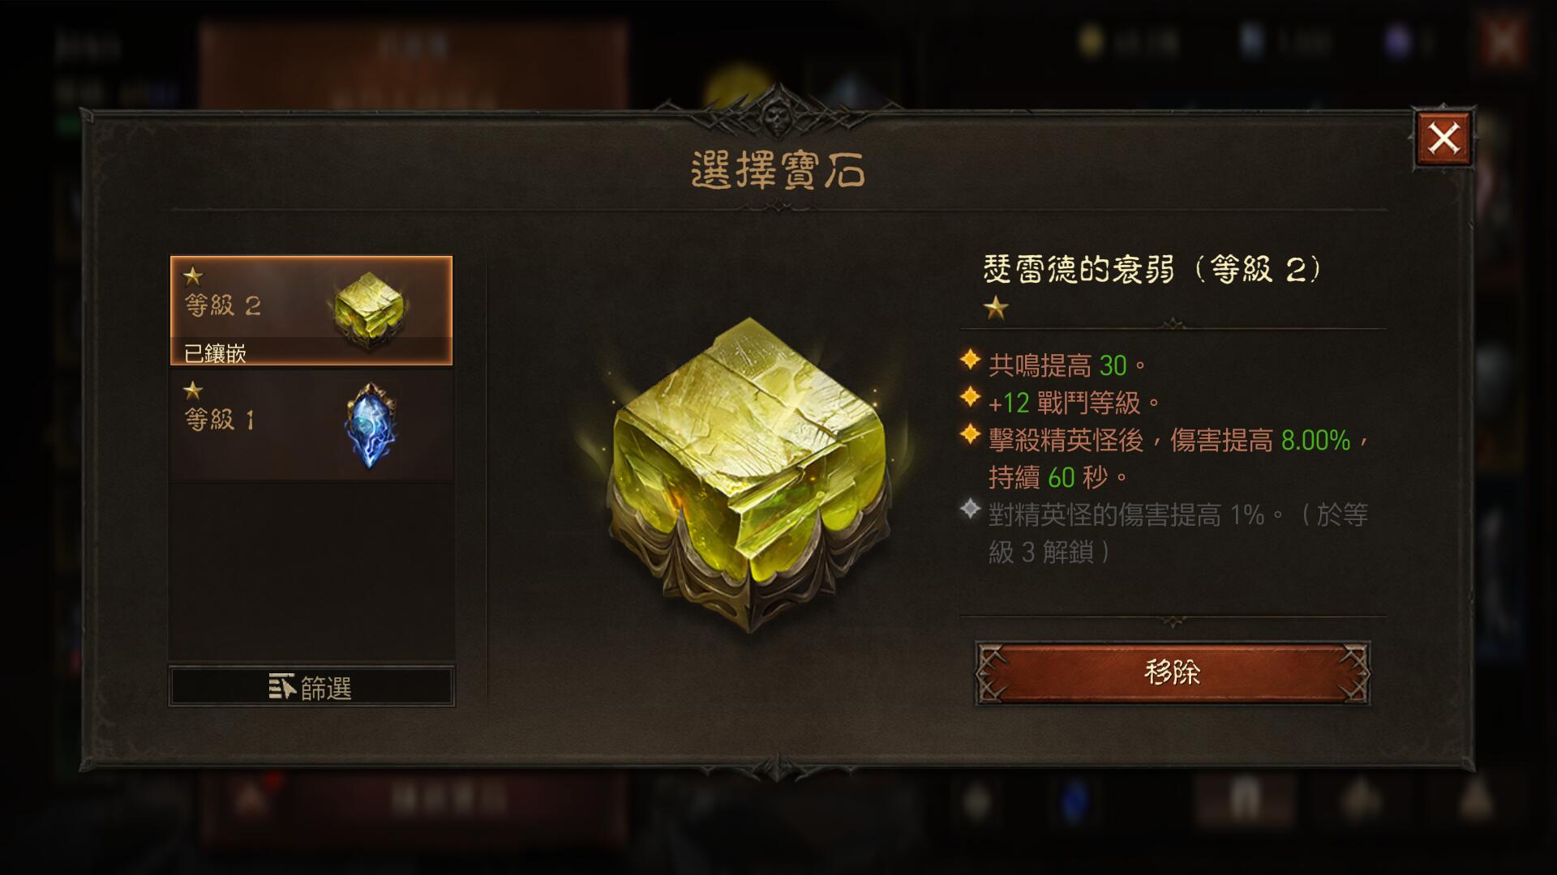
Task: Click the gem title 瑟雷德的衰弱（等級 2）
Action: [1152, 269]
